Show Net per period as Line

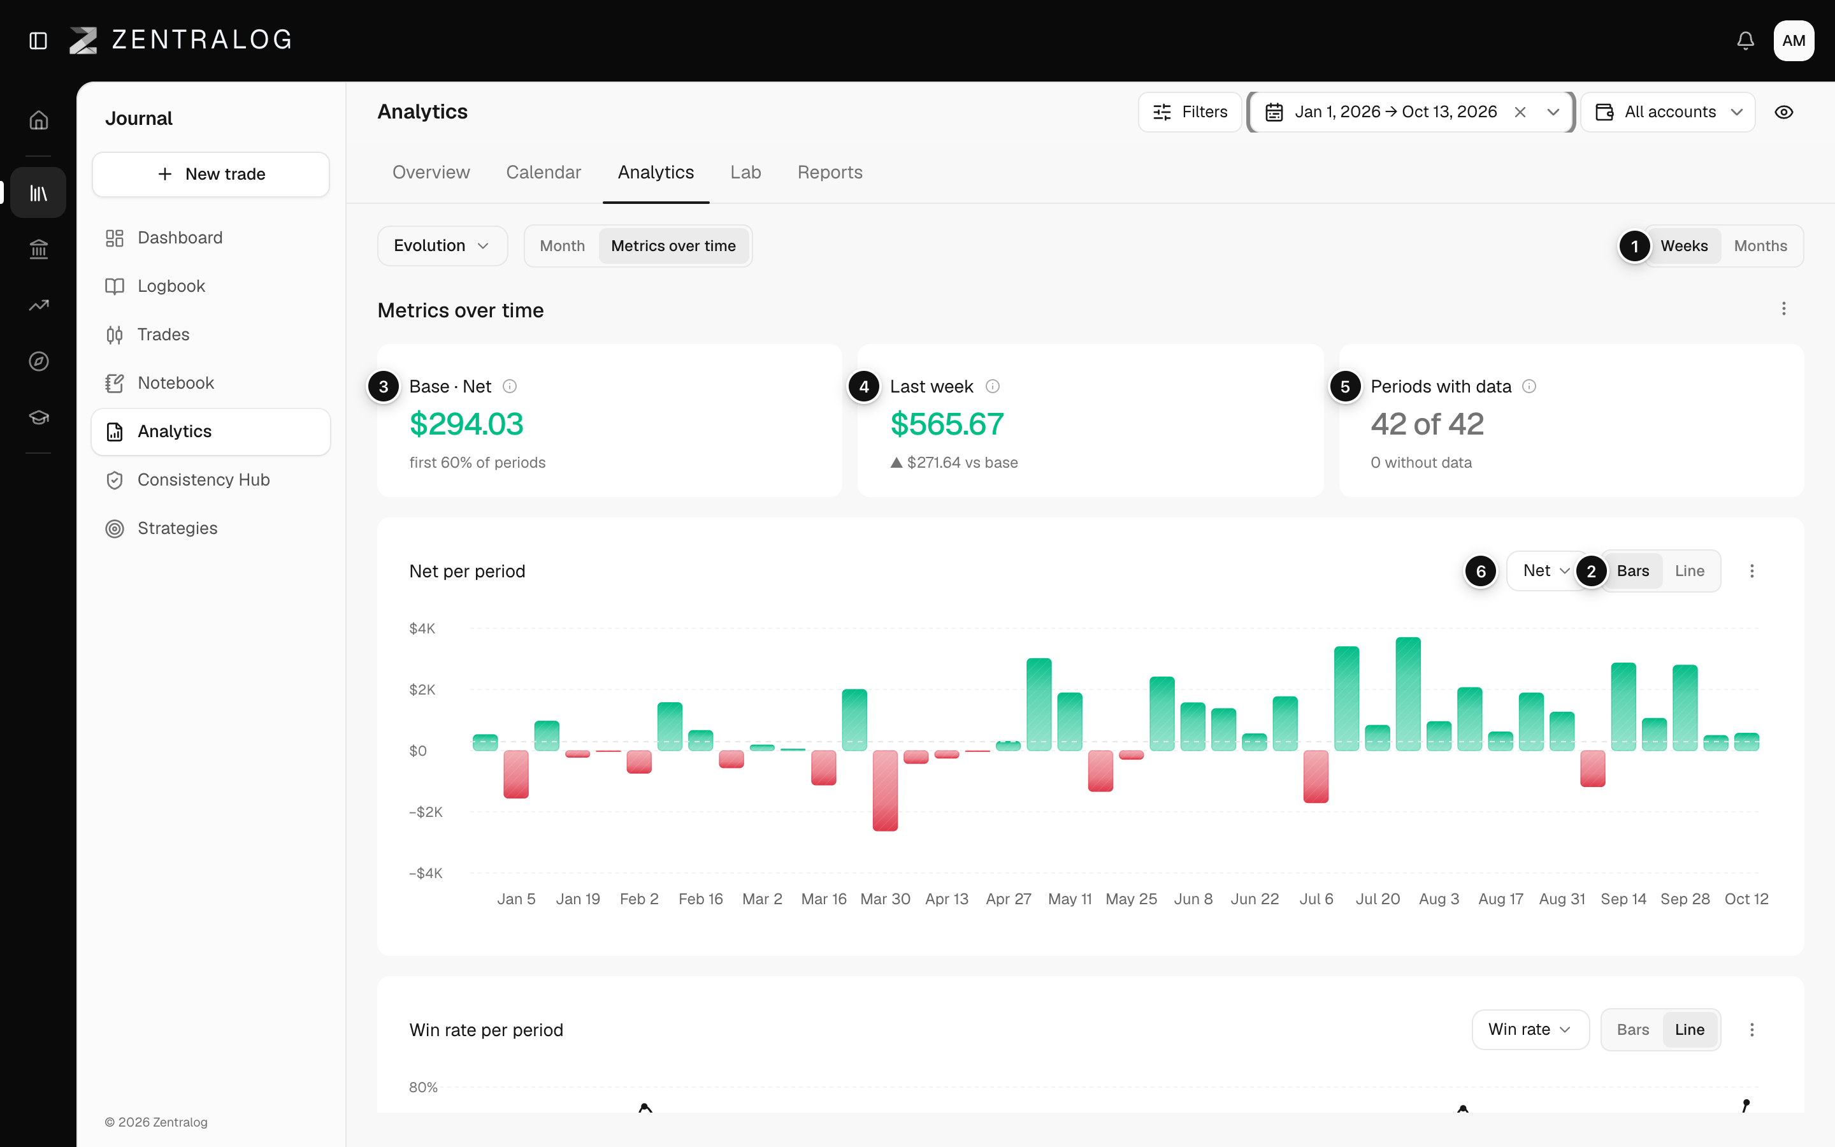[1690, 571]
